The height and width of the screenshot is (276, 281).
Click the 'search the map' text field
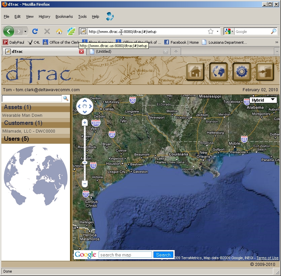(x=125, y=255)
